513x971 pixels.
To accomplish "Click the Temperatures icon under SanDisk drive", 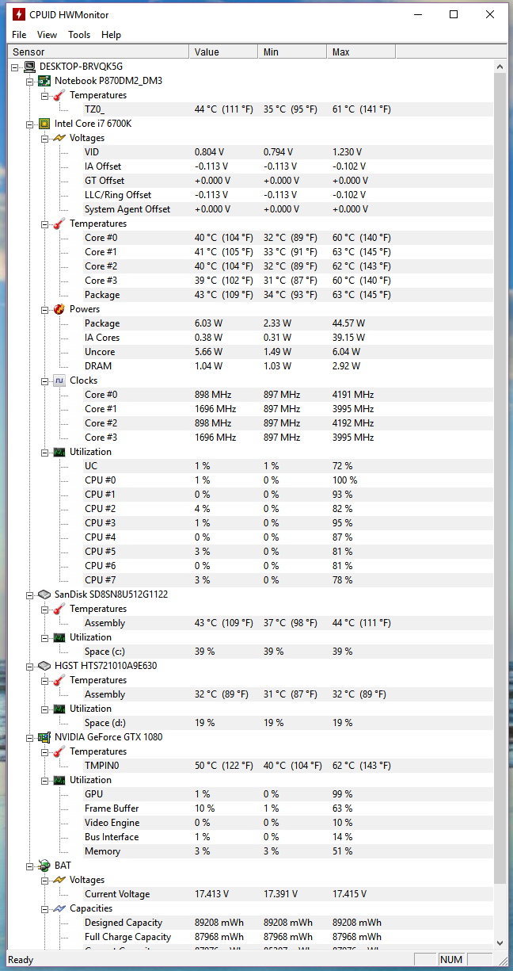I will (x=60, y=609).
